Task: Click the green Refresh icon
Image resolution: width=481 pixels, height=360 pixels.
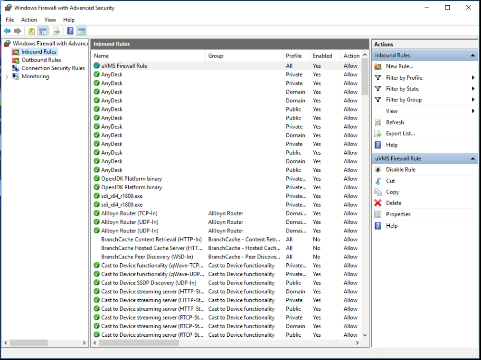Action: pyautogui.click(x=378, y=122)
